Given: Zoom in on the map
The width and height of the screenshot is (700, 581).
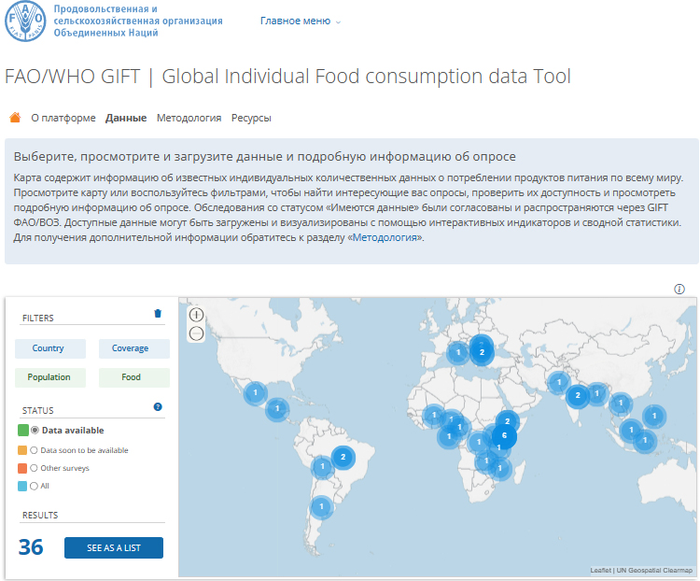Looking at the screenshot, I should click(196, 315).
